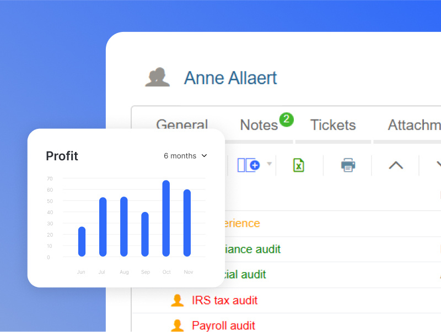
Task: Click the "40" value on the chart axis
Action: (50, 213)
